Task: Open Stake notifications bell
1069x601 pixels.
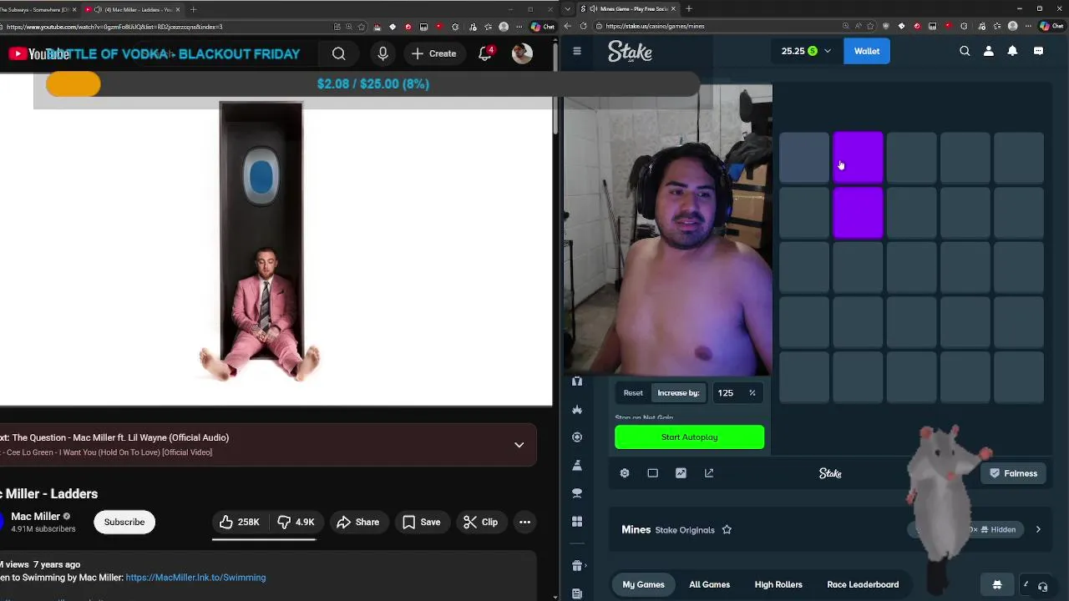Action: tap(1012, 51)
